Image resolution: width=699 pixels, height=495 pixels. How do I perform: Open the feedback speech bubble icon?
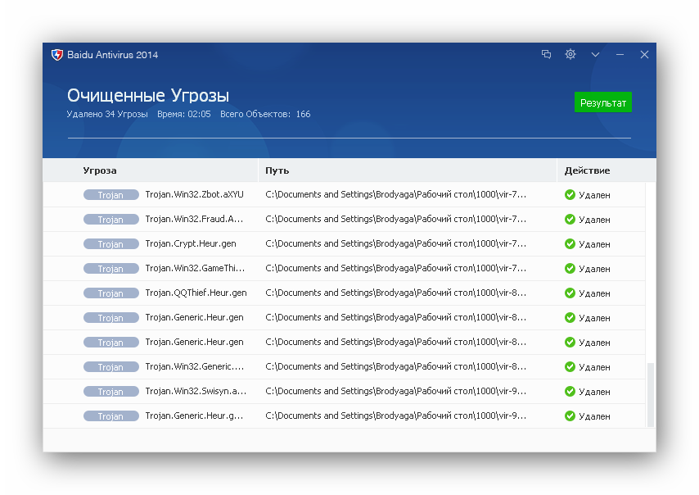[546, 54]
